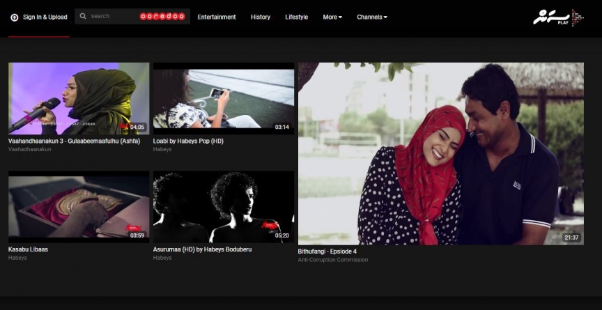Click the 04:05 duration badge on Vaahandhaanakun thumbnail
The image size is (602, 310).
pyautogui.click(x=137, y=127)
